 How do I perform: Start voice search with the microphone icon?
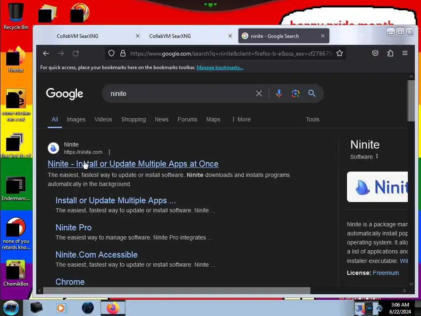279,93
